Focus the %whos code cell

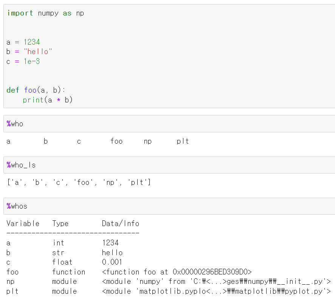coord(169,206)
